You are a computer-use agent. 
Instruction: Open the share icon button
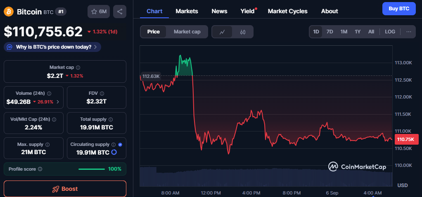tap(120, 12)
